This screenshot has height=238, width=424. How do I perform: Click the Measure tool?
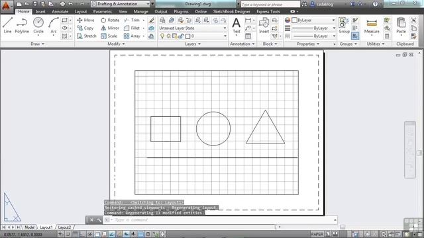pyautogui.click(x=372, y=26)
